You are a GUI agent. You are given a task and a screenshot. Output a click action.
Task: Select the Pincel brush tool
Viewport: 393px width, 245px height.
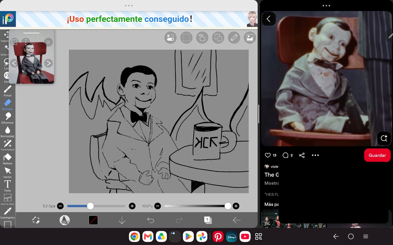tap(7, 91)
